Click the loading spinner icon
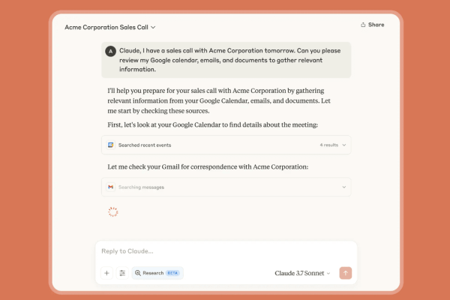Image resolution: width=450 pixels, height=300 pixels. 113,211
